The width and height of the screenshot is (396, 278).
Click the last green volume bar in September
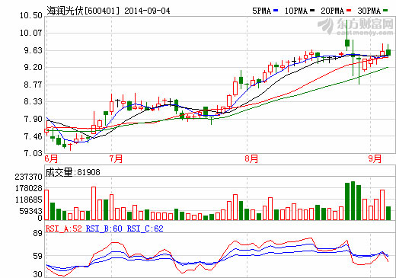pos(388,213)
